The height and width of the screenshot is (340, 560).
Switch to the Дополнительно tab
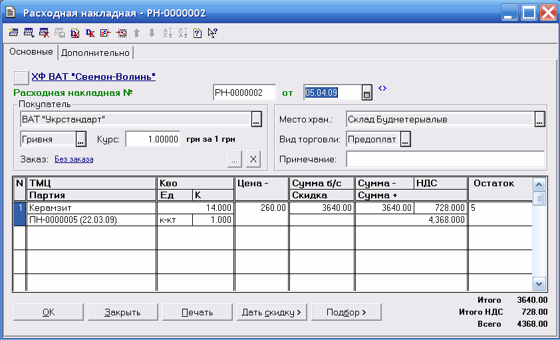tap(96, 52)
